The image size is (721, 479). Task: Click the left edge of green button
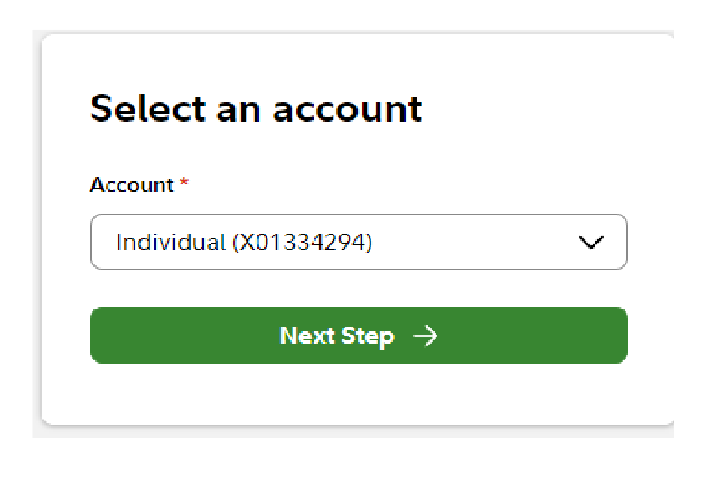coord(99,336)
